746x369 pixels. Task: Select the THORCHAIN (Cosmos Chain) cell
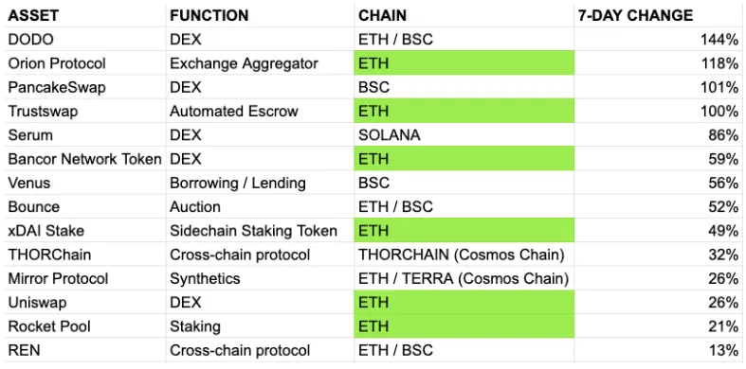tap(464, 255)
